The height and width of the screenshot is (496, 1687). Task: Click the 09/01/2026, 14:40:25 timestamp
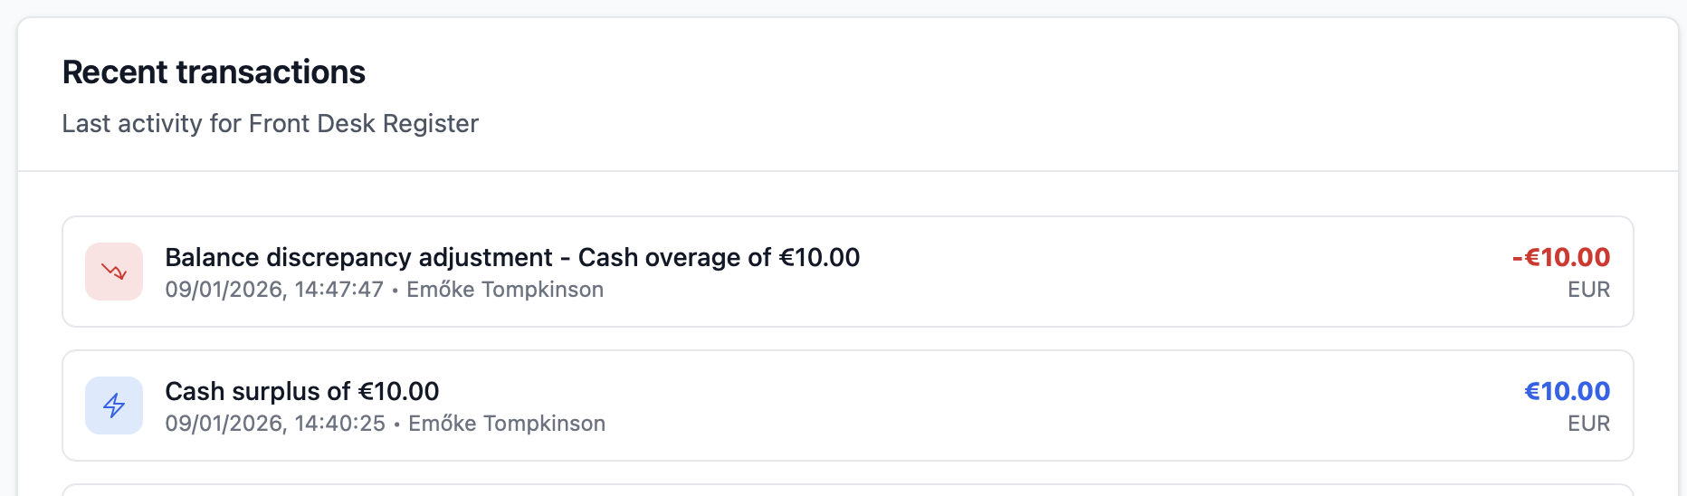pos(275,424)
